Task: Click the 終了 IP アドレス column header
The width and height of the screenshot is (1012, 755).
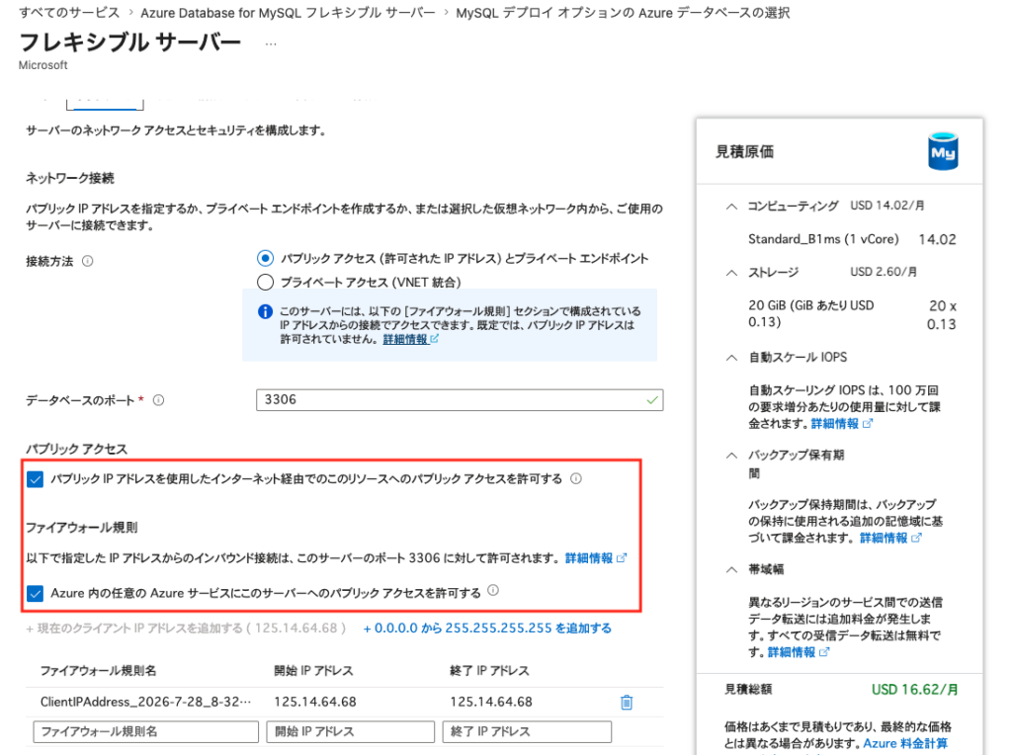Action: point(490,670)
